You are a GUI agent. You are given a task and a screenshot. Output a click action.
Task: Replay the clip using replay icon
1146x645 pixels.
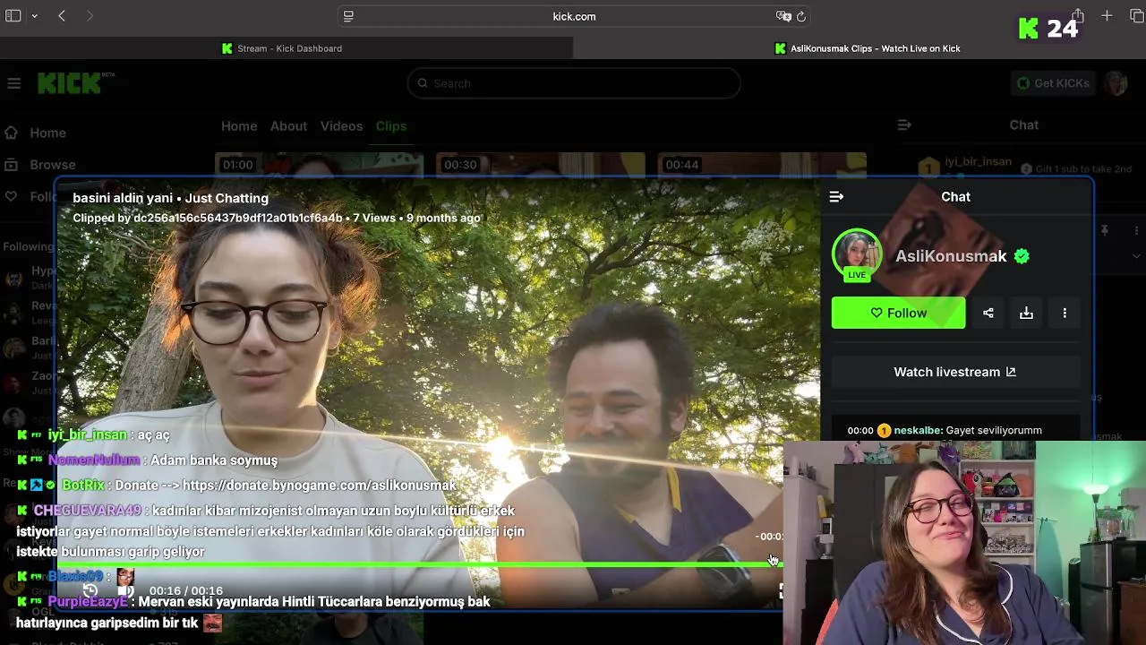[90, 591]
